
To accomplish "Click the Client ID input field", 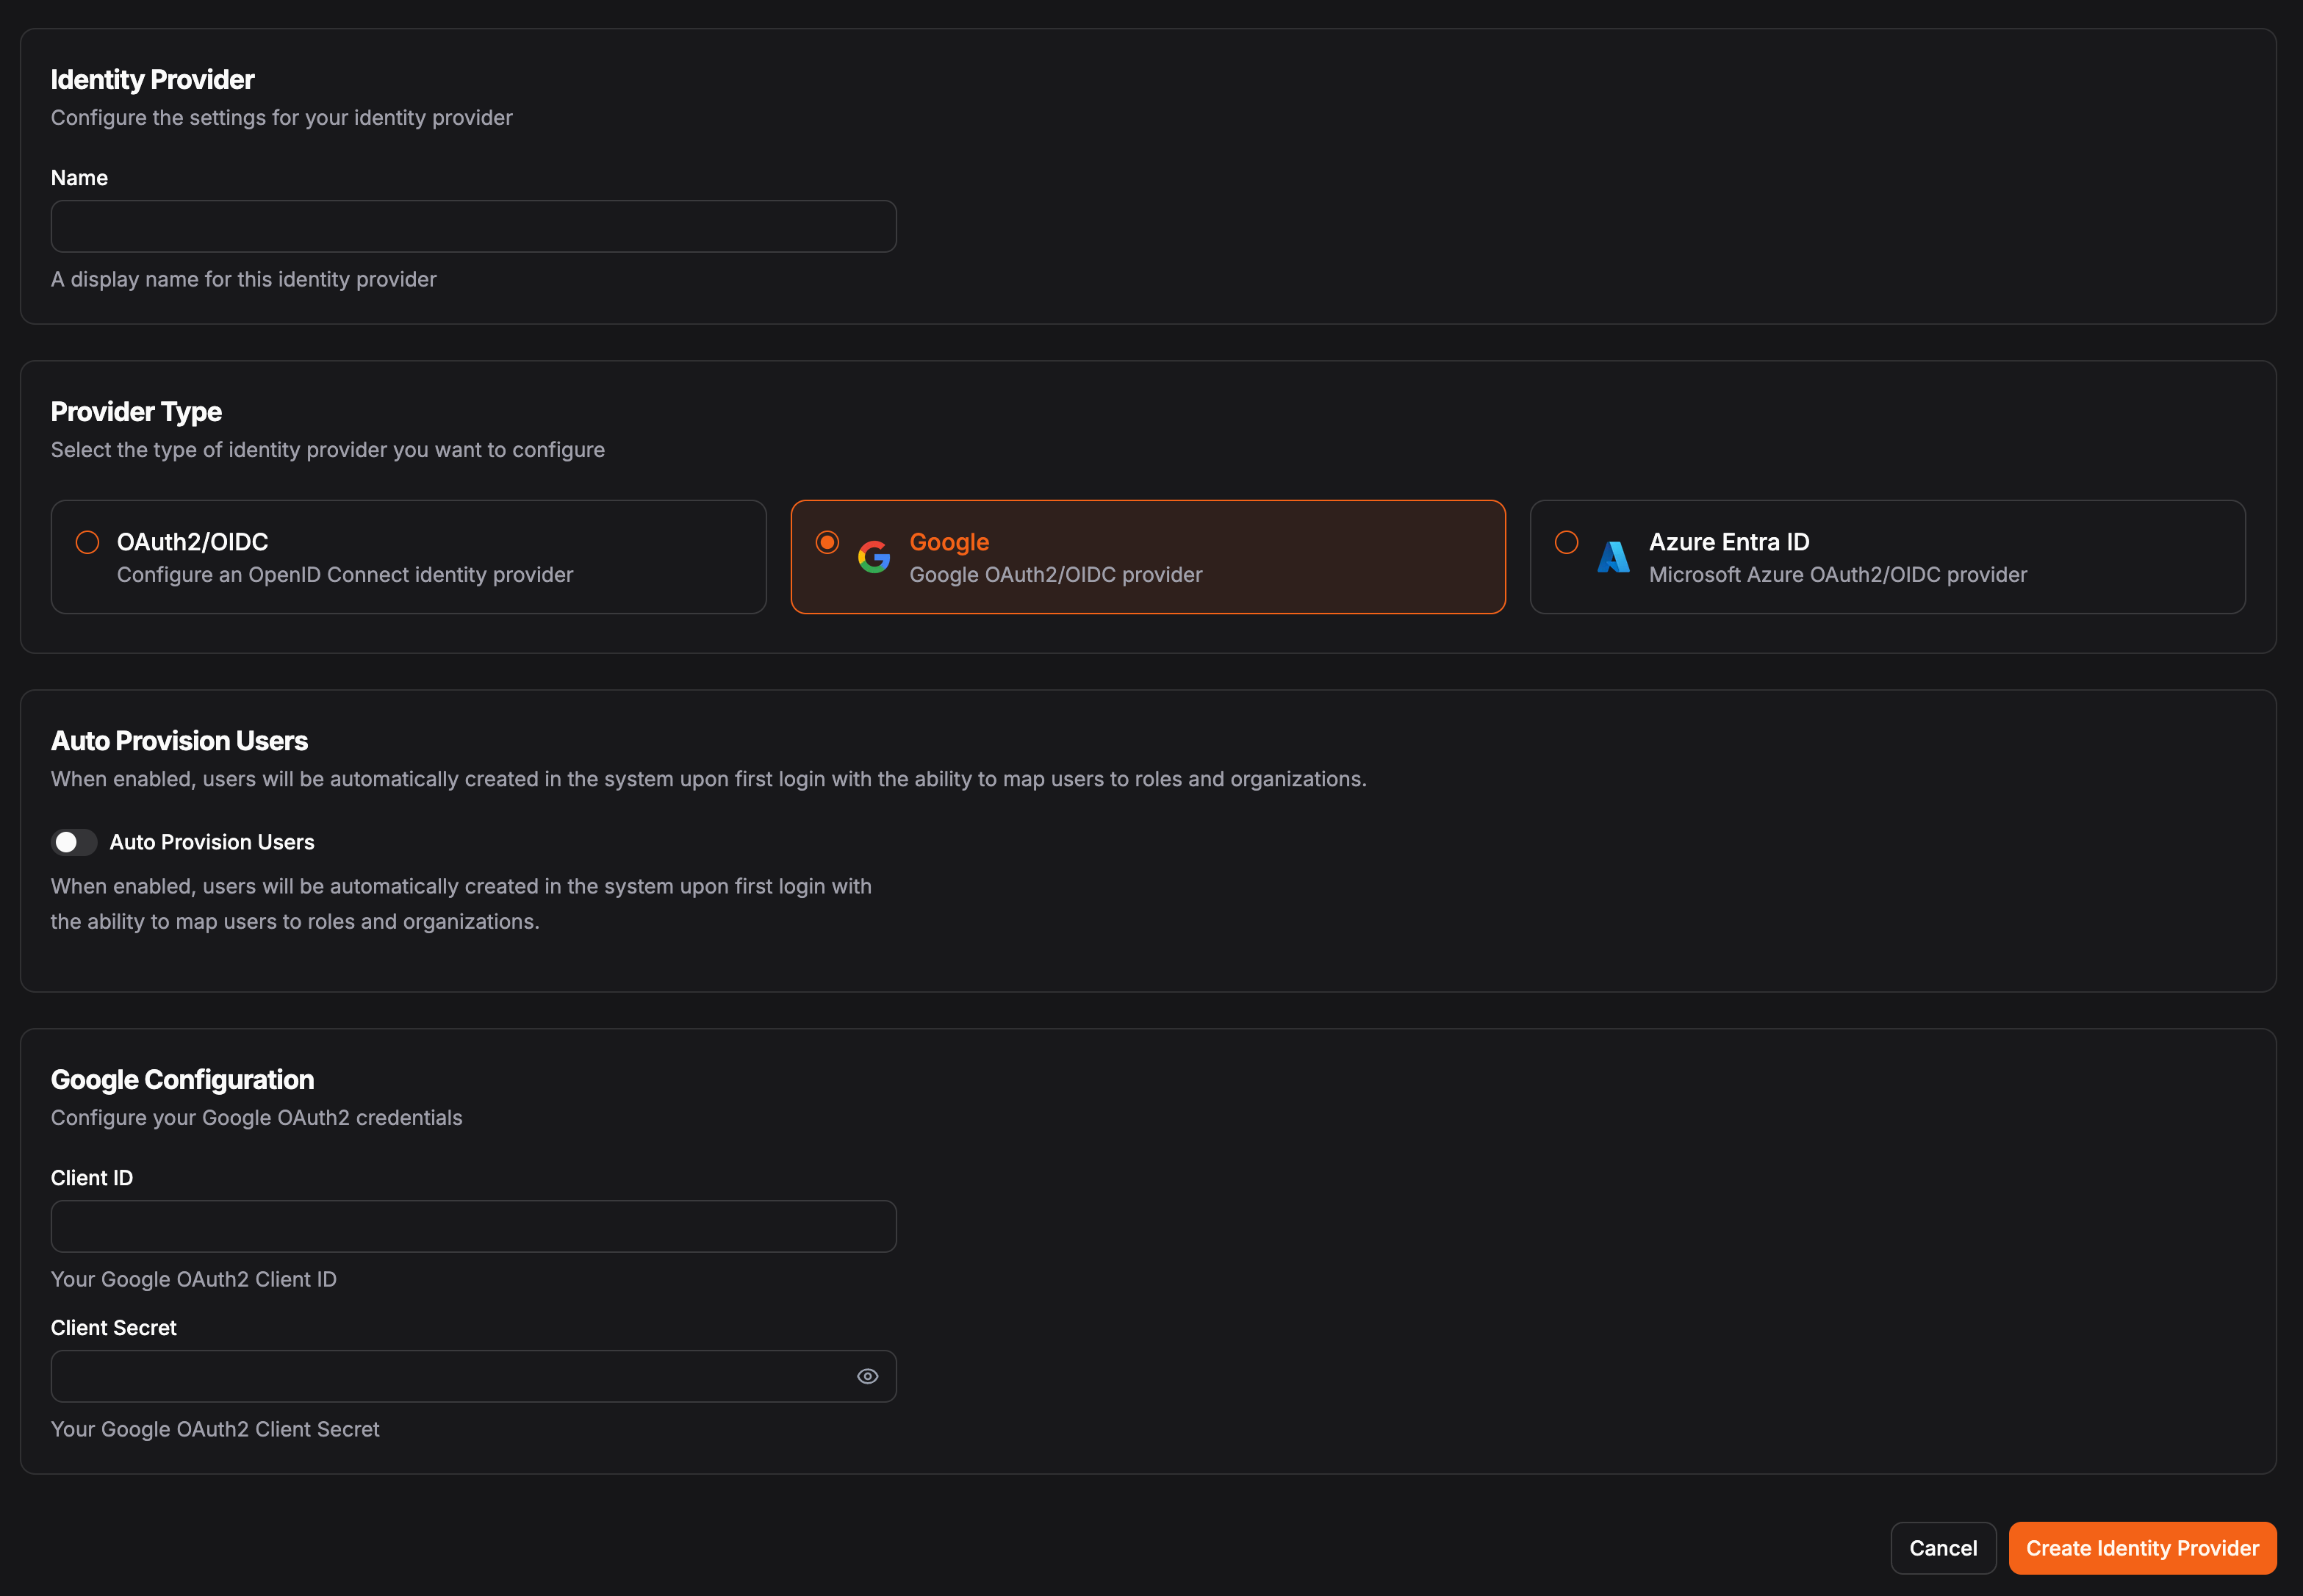I will [473, 1225].
